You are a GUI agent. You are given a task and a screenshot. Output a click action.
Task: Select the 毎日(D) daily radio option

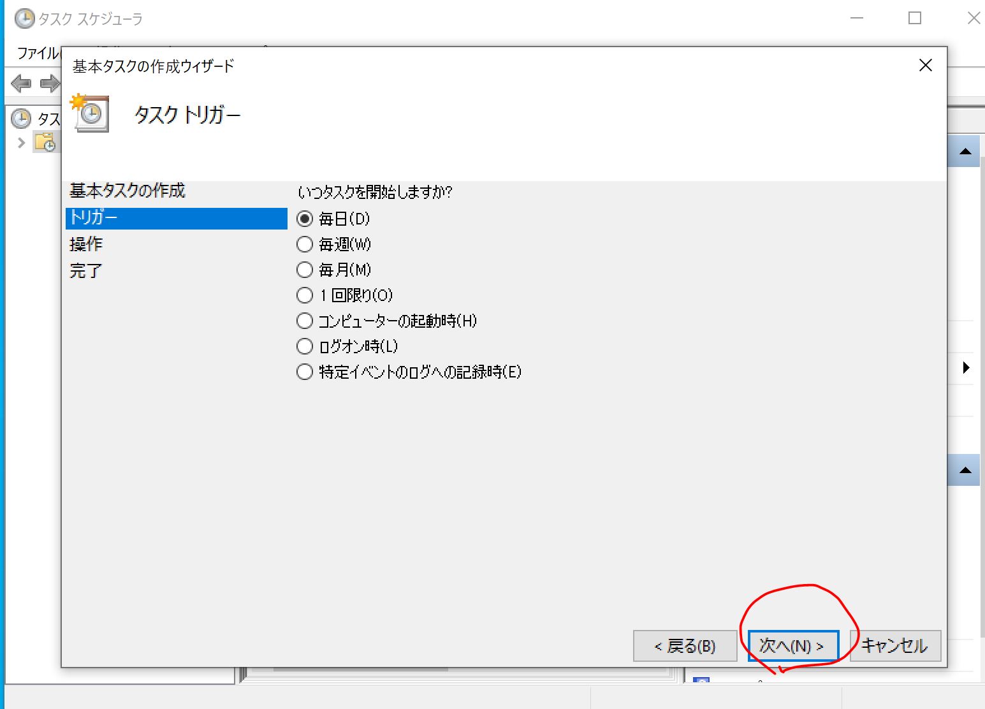click(x=305, y=219)
